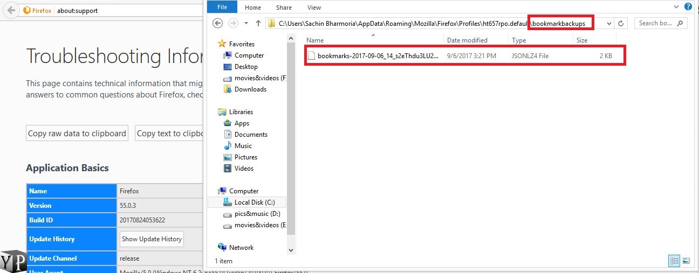Viewport: 699px width, 273px height.
Task: Click Show Update History button
Action: click(152, 239)
